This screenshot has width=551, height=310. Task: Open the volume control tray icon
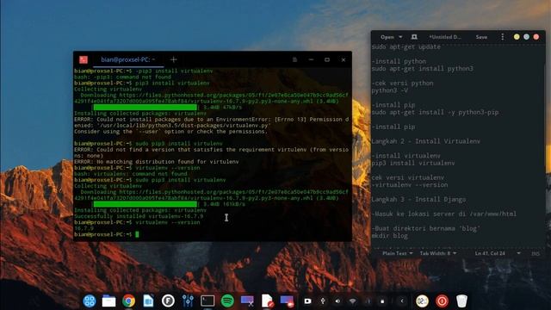337,301
